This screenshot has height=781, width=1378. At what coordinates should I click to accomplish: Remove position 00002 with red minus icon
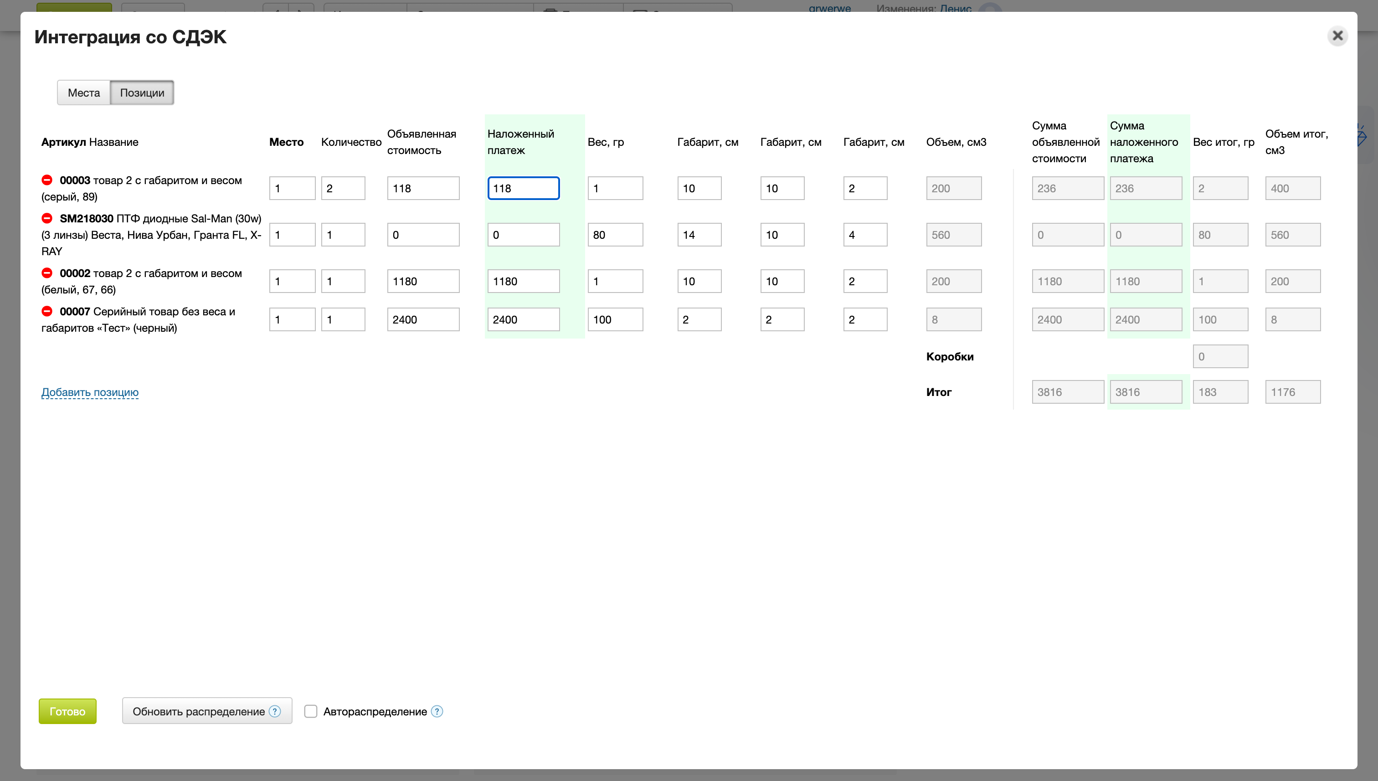click(x=47, y=272)
